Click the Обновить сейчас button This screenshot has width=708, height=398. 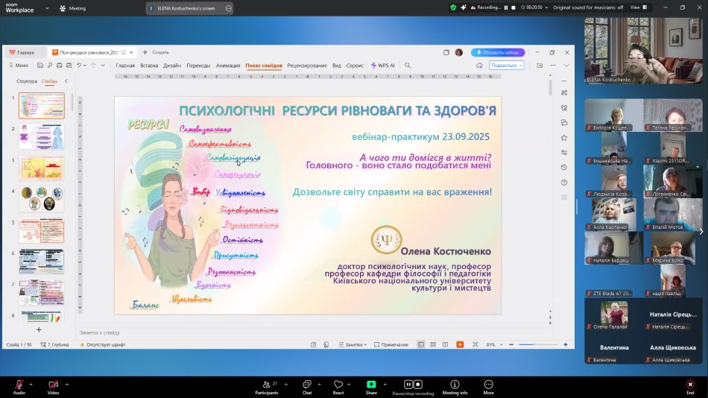point(498,52)
